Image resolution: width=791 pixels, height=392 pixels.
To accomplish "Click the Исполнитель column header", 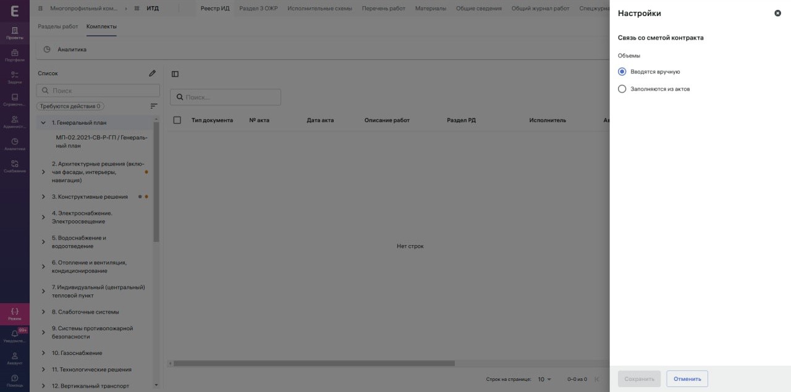I will pos(548,120).
